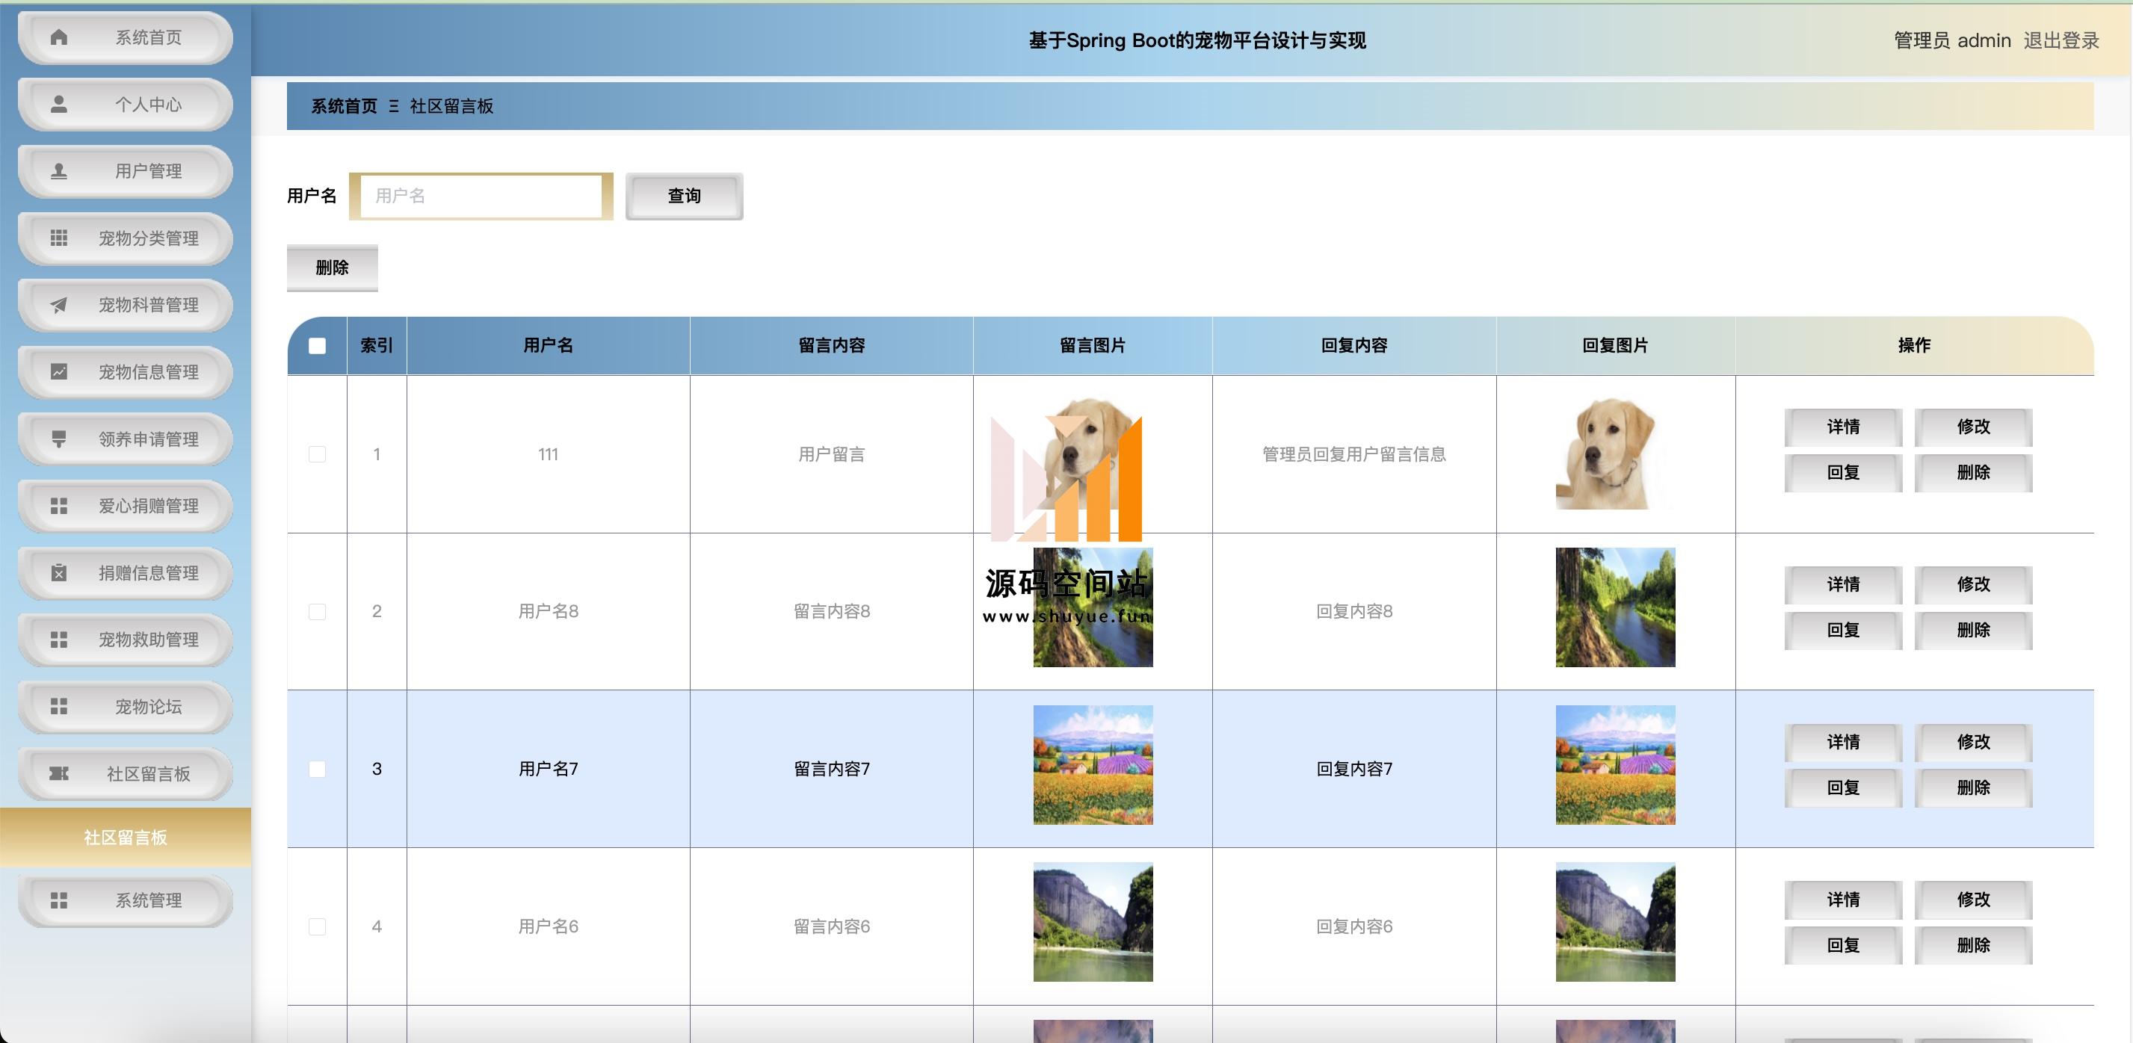This screenshot has height=1043, width=2133.
Task: Click the clipboard icon beside 捐赠信息管理
Action: click(x=59, y=573)
